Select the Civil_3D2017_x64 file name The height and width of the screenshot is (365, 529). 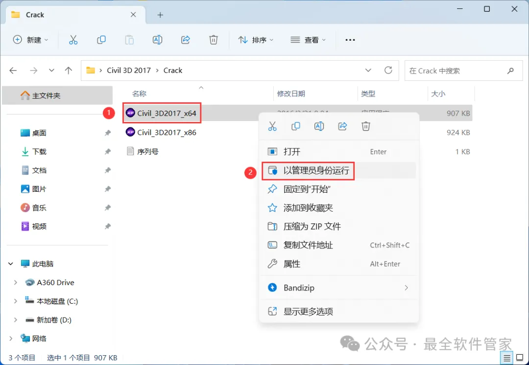tap(167, 113)
